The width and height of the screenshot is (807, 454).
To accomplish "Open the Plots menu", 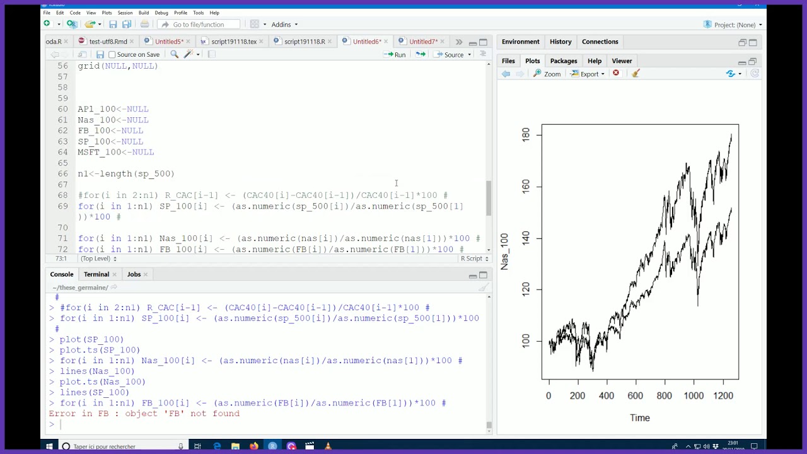I will click(107, 13).
